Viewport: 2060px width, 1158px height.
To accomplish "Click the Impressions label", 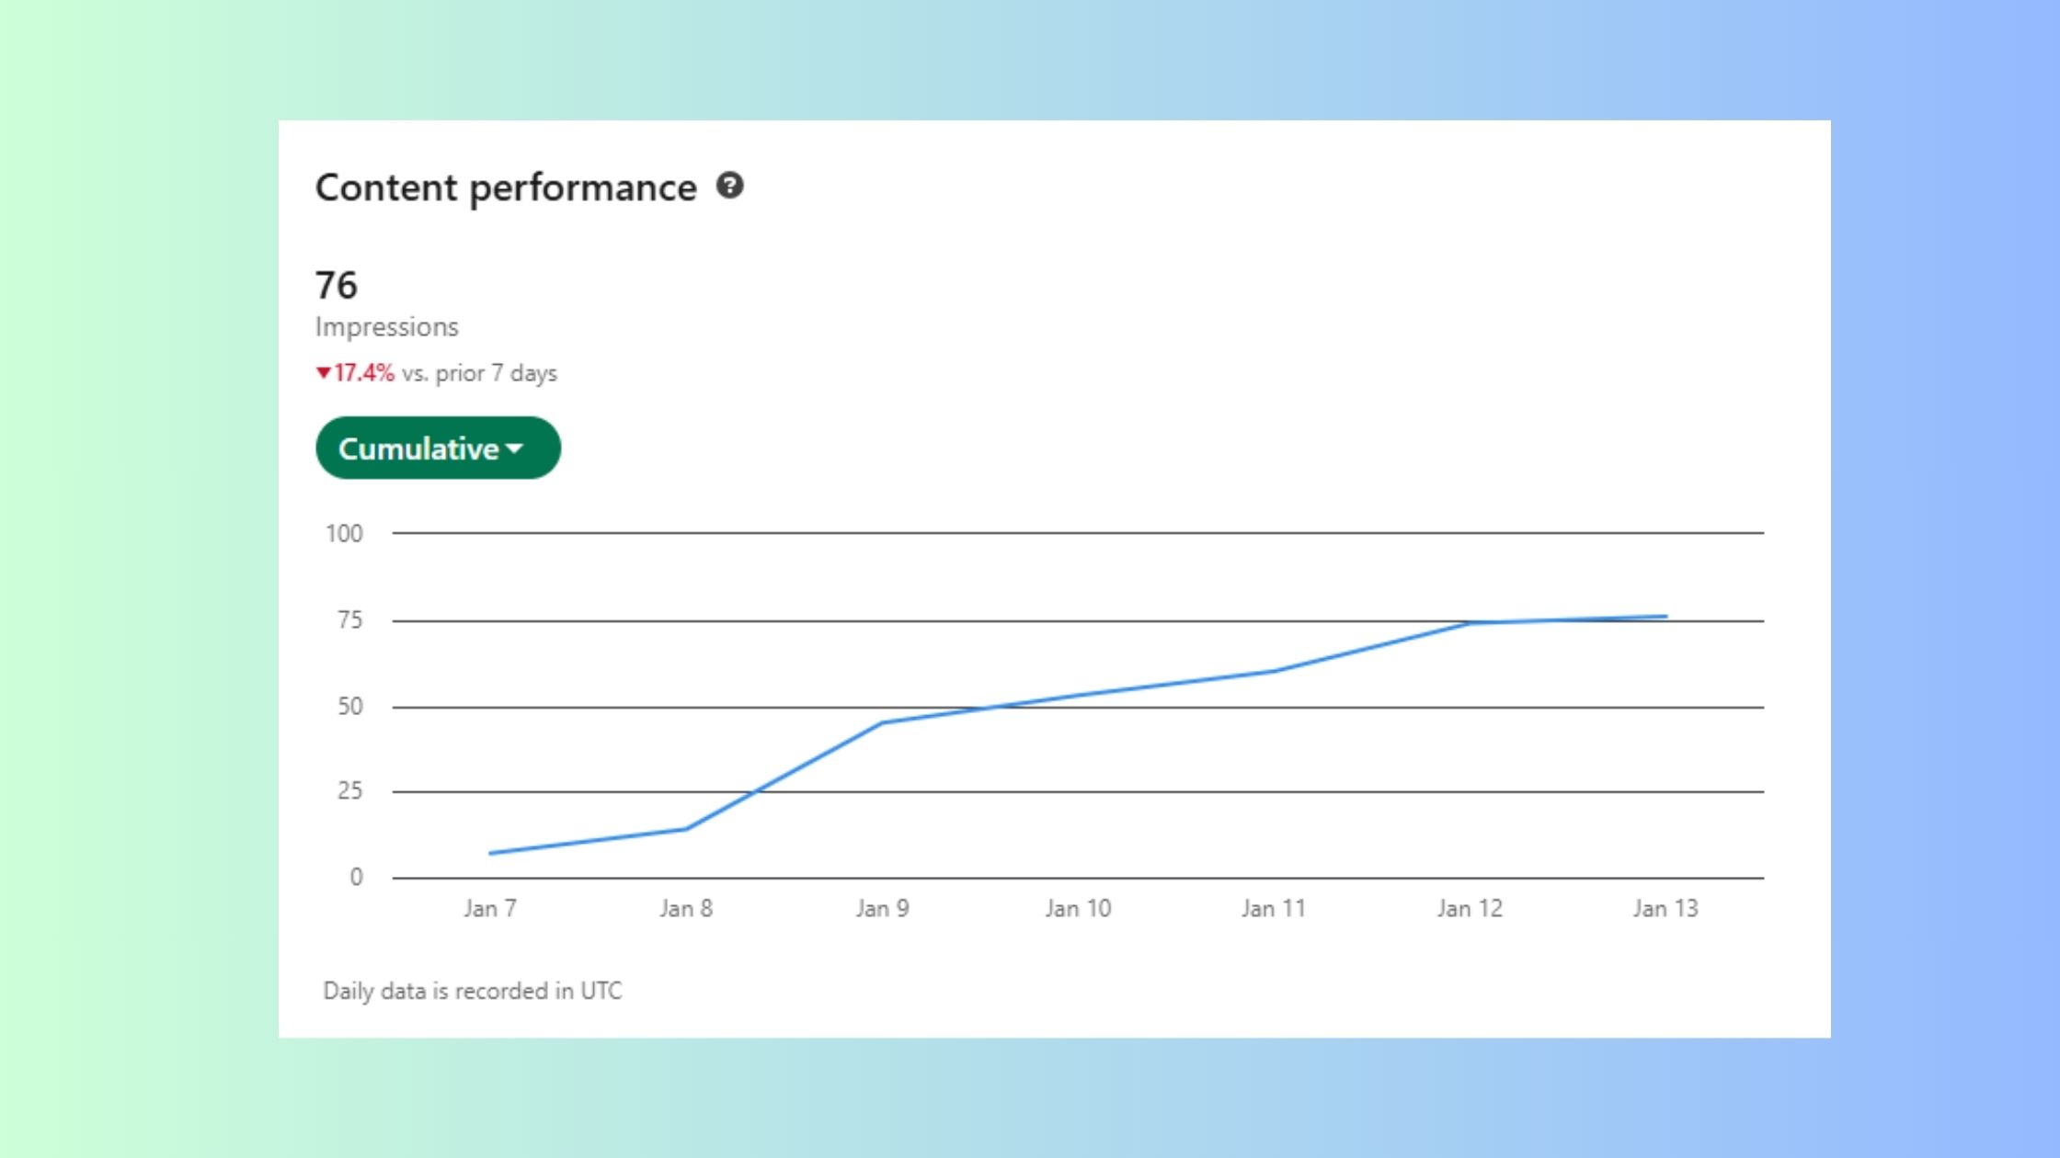I will click(x=386, y=327).
